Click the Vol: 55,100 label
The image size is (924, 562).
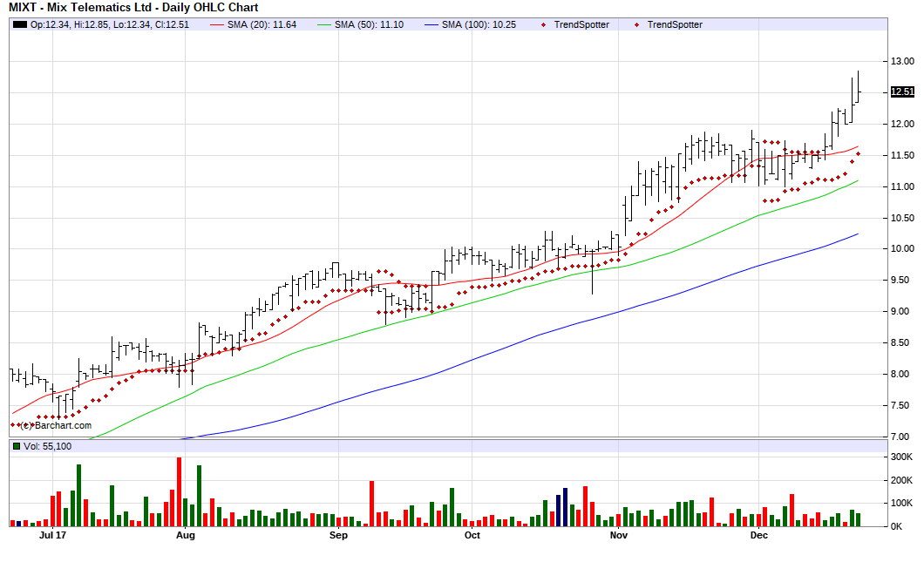(47, 446)
